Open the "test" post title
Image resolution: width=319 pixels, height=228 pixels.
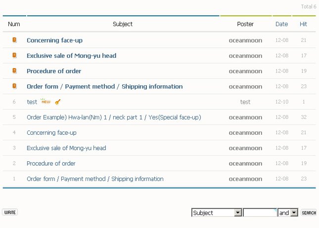point(32,102)
